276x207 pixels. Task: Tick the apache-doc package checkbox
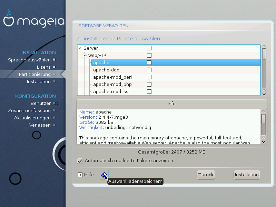(x=149, y=70)
